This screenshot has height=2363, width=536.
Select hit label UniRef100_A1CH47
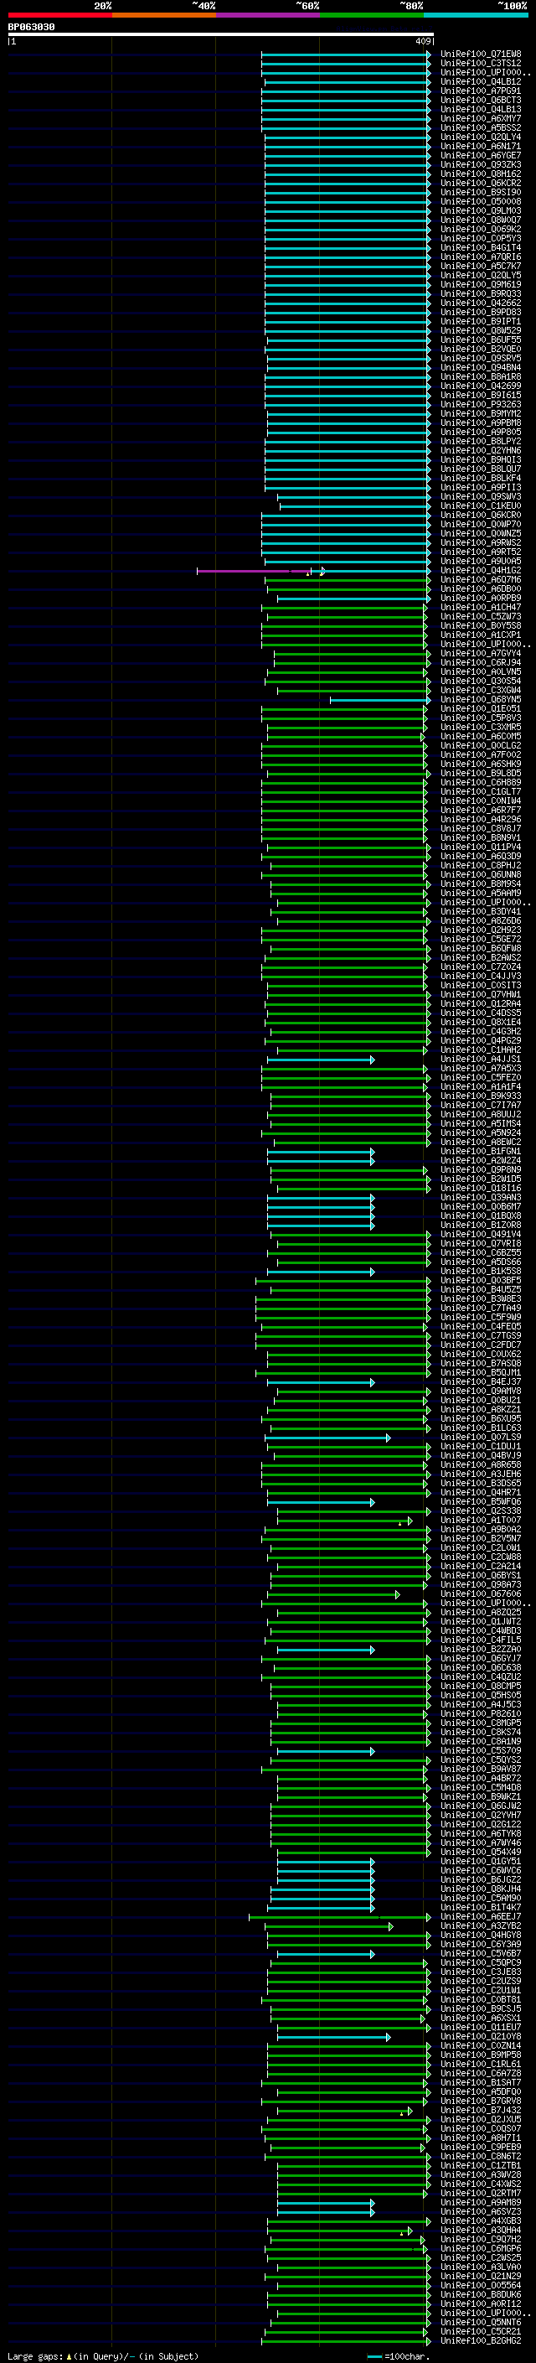coord(481,607)
